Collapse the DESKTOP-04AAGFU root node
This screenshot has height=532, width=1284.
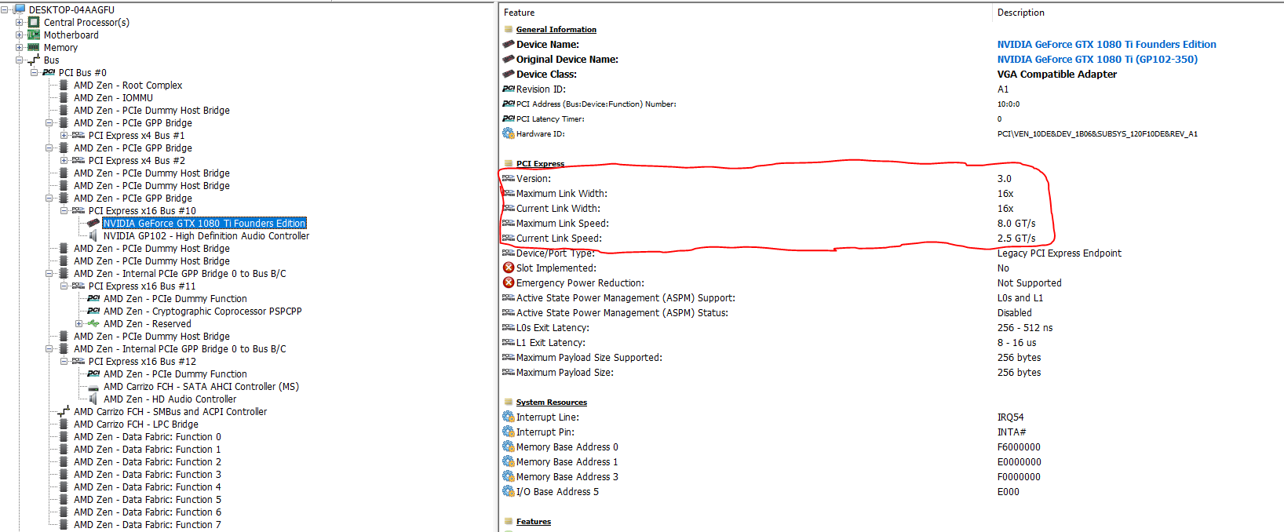5,9
